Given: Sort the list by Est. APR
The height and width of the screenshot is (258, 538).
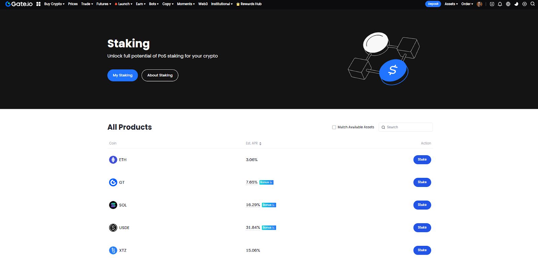Looking at the screenshot, I should (260, 143).
